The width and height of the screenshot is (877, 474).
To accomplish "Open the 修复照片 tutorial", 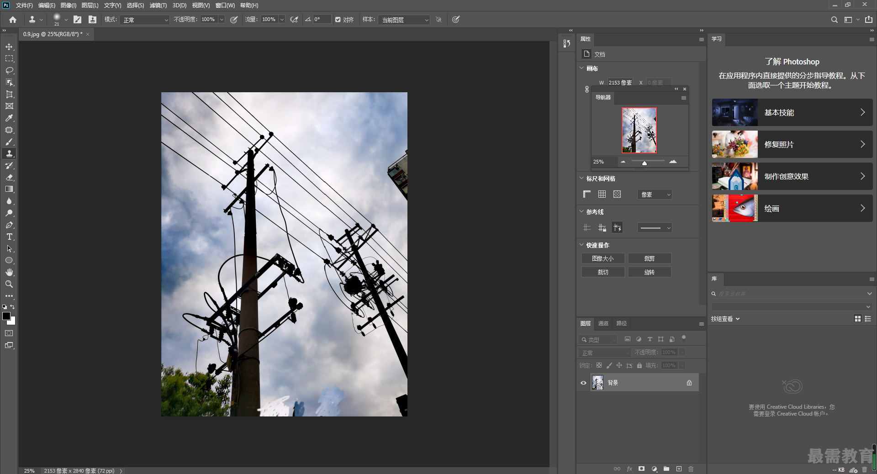I will [792, 144].
